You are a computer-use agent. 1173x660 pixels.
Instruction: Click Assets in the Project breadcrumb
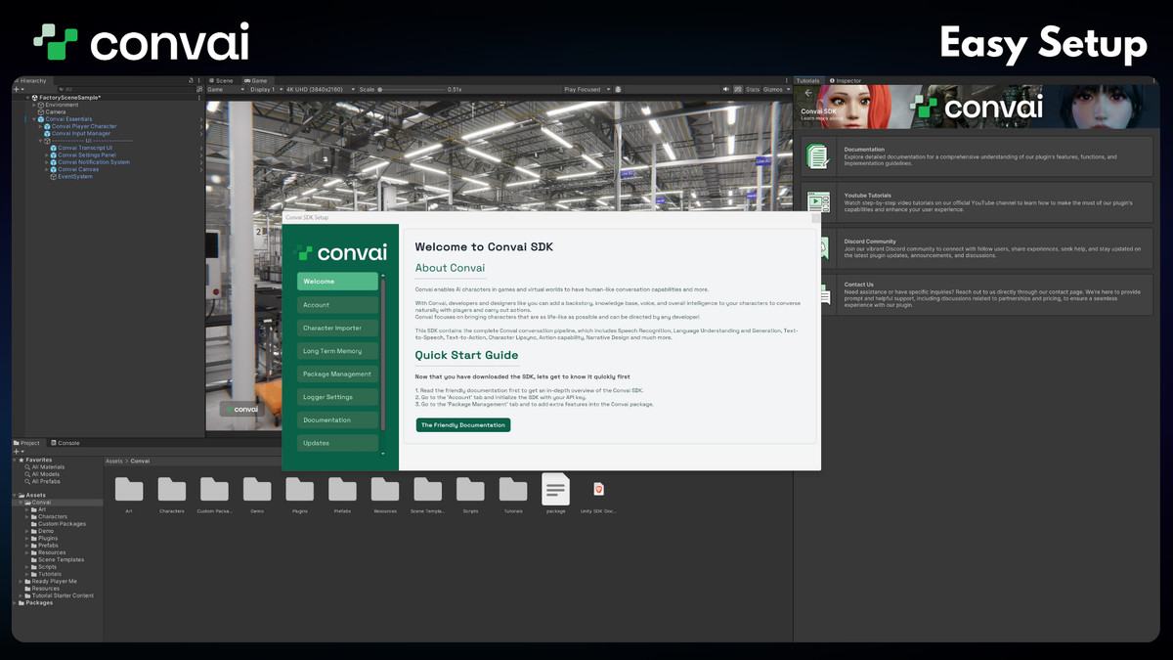click(113, 461)
